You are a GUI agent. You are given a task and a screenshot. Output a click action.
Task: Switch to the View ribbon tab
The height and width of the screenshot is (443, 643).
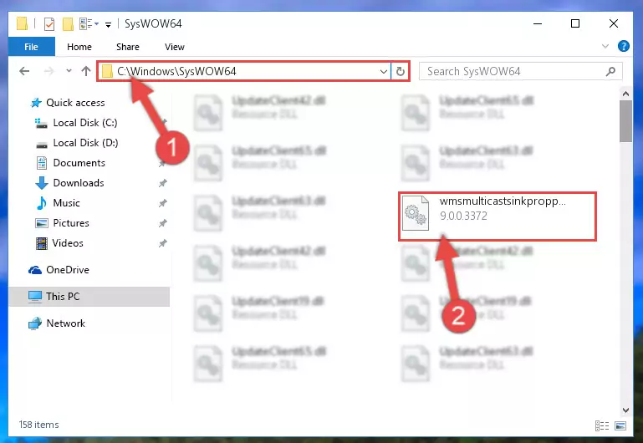(x=174, y=47)
